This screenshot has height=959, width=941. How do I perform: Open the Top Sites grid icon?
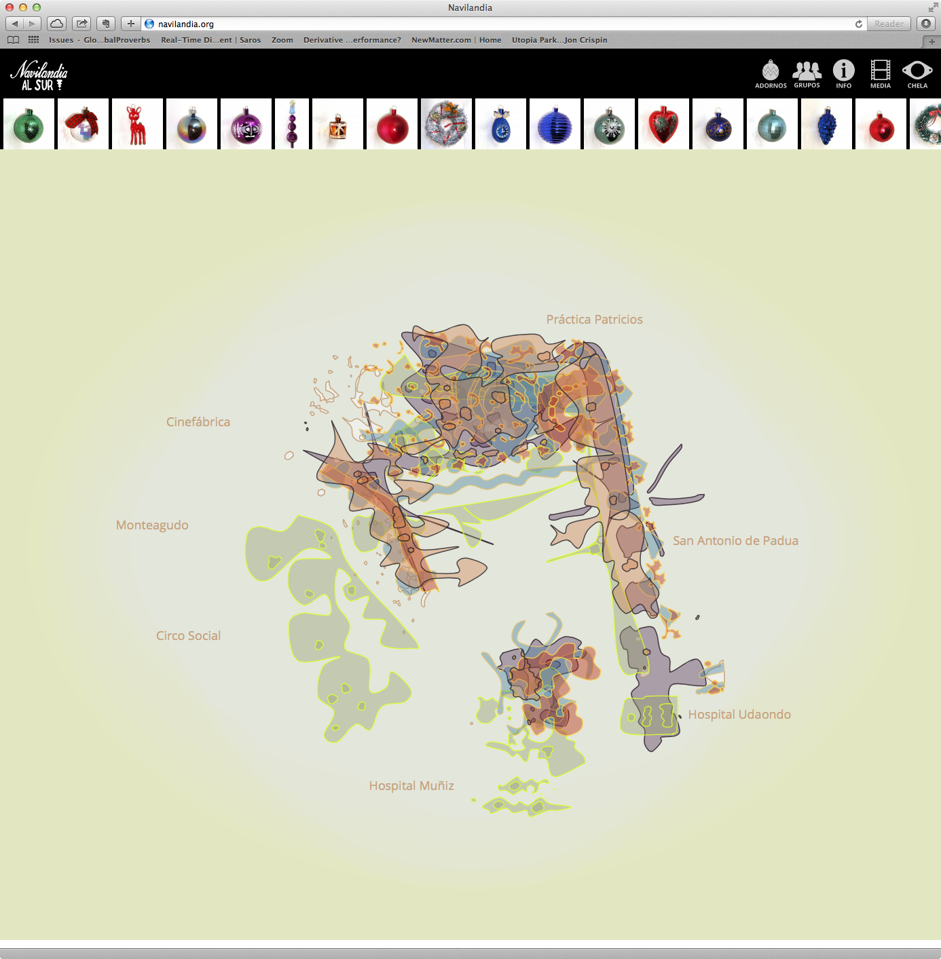point(33,40)
